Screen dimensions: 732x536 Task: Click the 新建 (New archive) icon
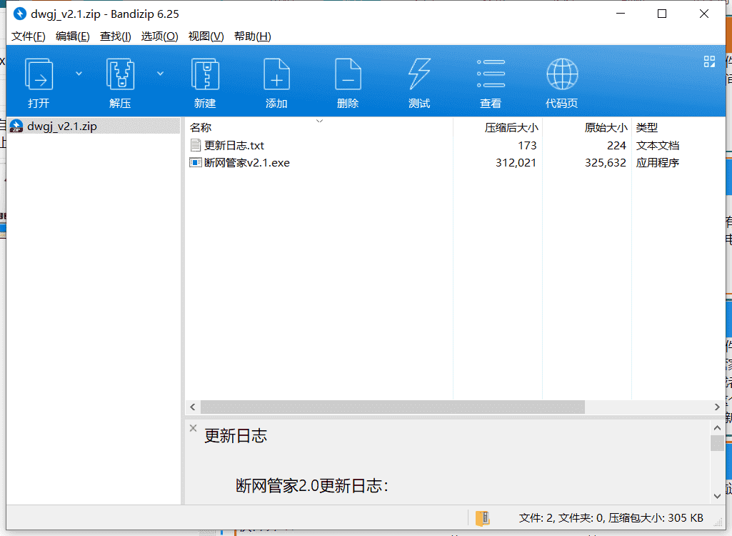coord(205,74)
